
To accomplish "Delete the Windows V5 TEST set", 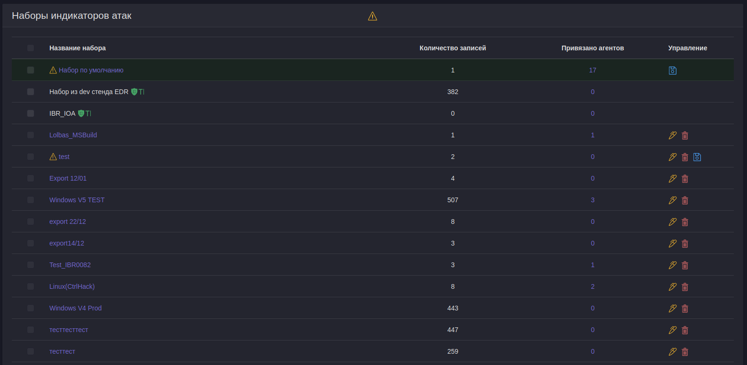I will 685,200.
